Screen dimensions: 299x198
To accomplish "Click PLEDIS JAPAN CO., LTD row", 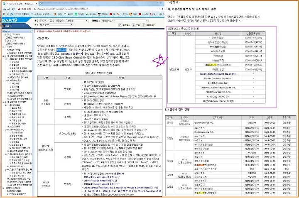I will tap(218, 92).
